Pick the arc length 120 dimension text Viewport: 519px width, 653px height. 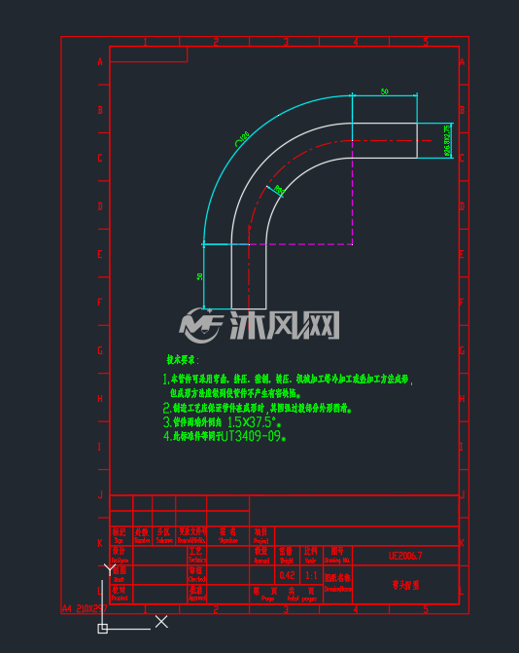[x=242, y=139]
